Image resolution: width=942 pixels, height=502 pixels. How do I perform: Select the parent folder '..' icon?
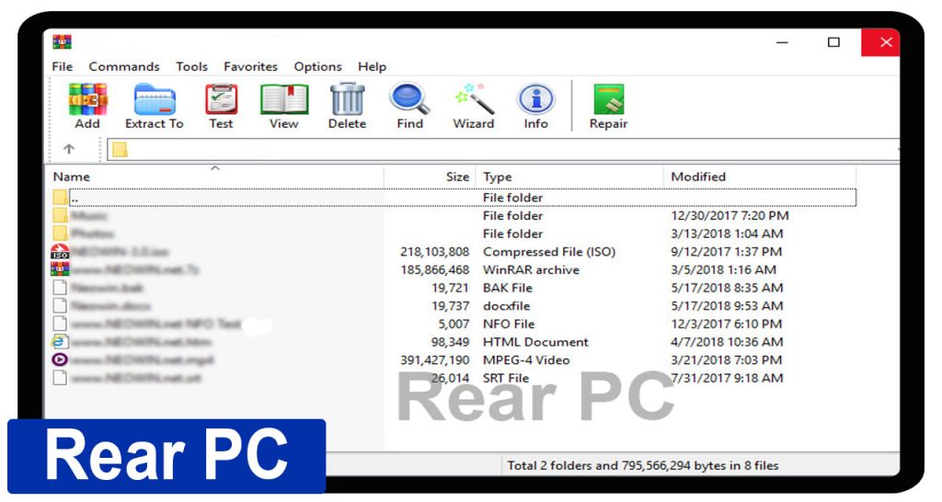60,198
